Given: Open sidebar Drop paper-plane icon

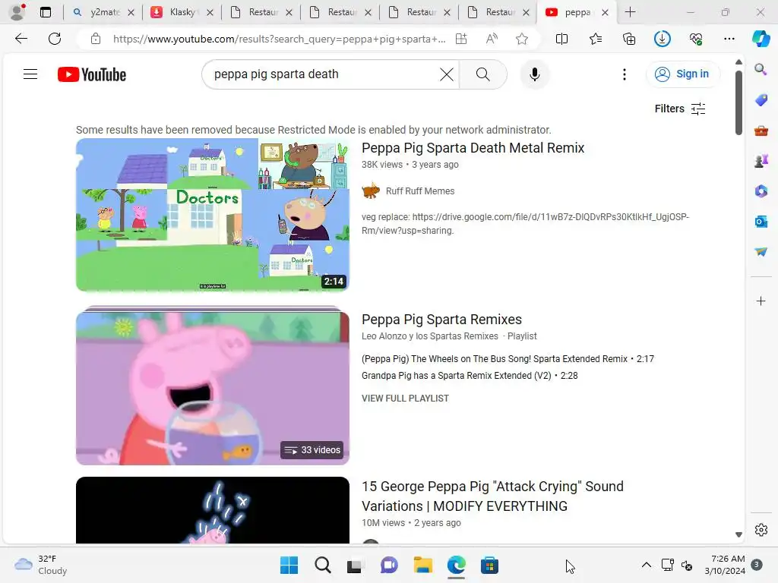Looking at the screenshot, I should pyautogui.click(x=761, y=252).
